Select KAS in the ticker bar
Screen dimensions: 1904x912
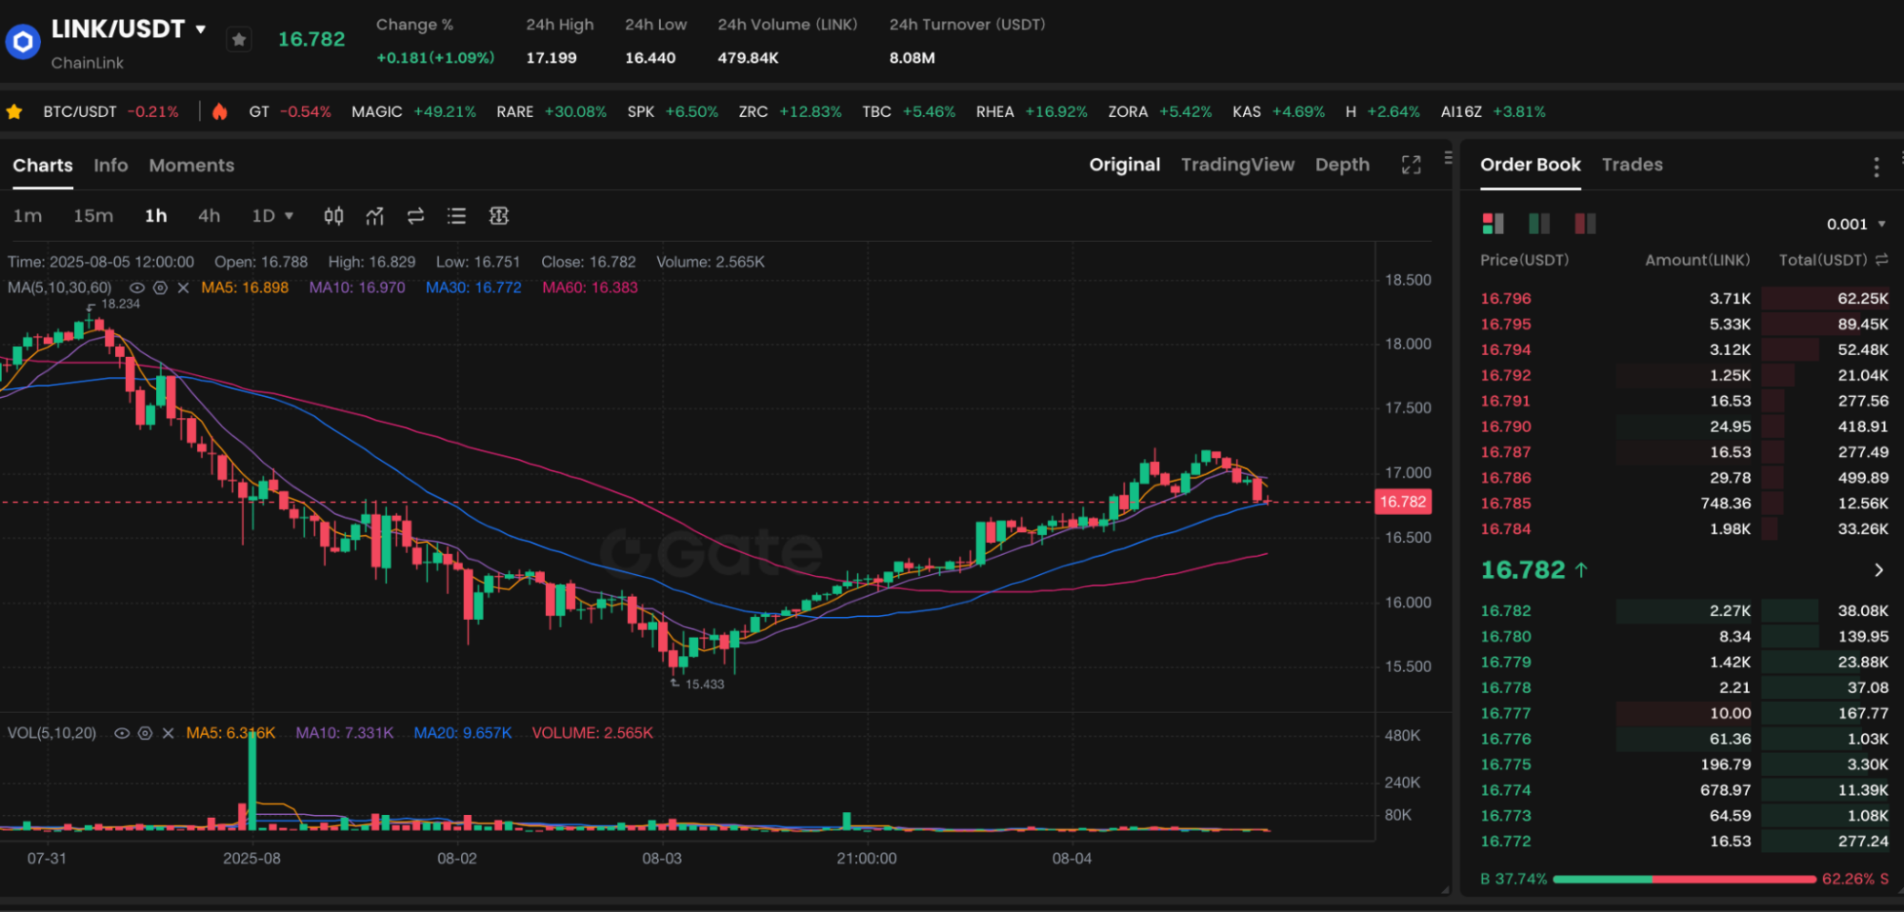1278,111
